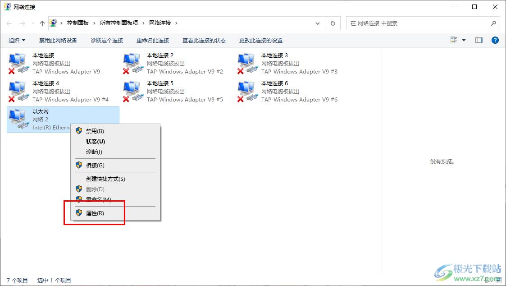Image resolution: width=506 pixels, height=286 pixels.
Task: Choose 桥接(G) from context menu
Action: click(x=115, y=165)
